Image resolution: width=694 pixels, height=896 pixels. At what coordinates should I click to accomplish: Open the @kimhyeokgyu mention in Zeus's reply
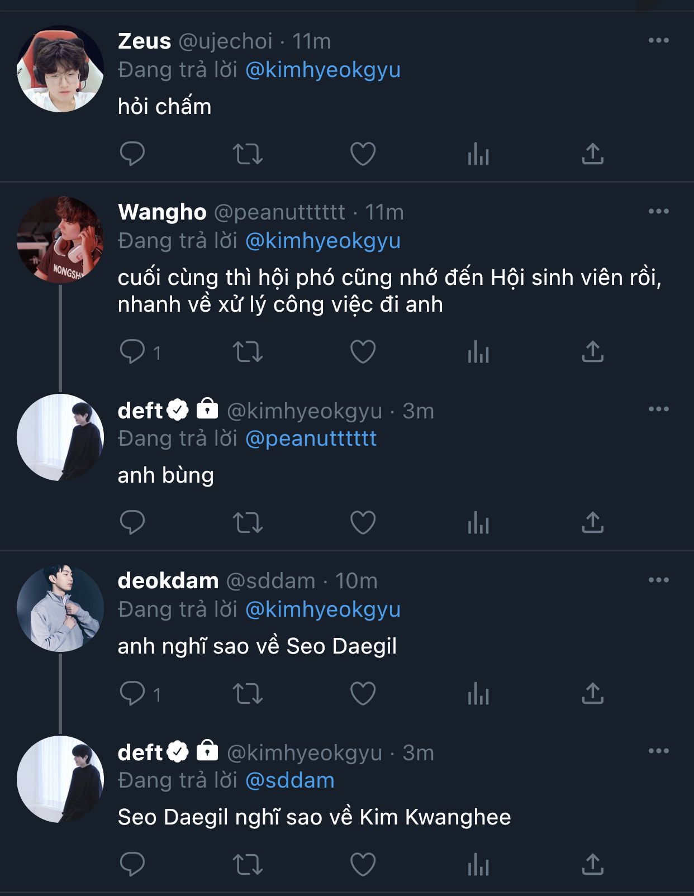coord(322,70)
